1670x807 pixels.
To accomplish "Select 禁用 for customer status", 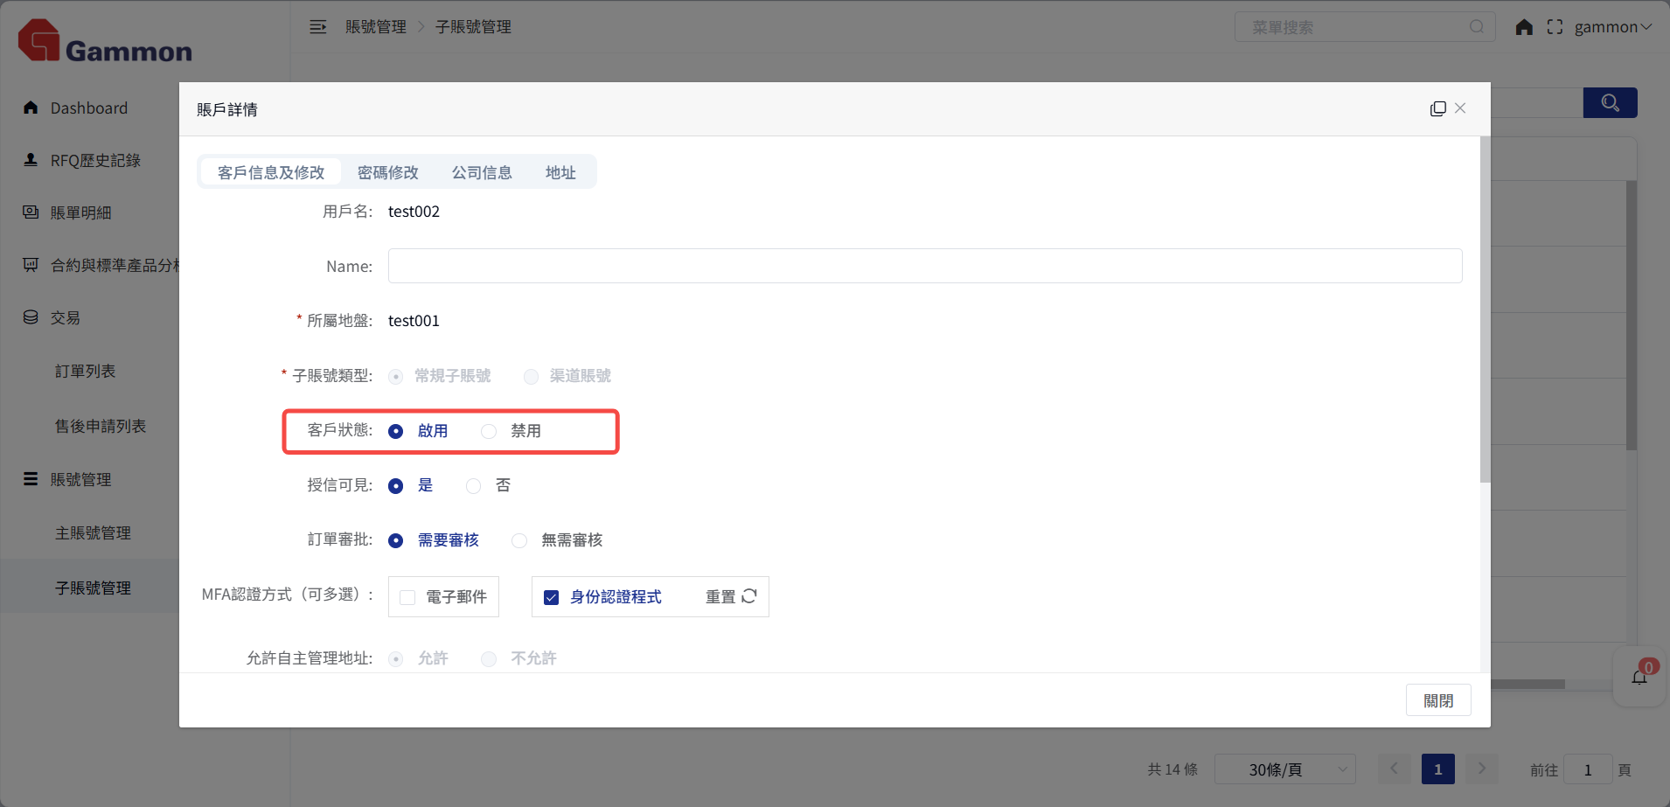I will 489,431.
